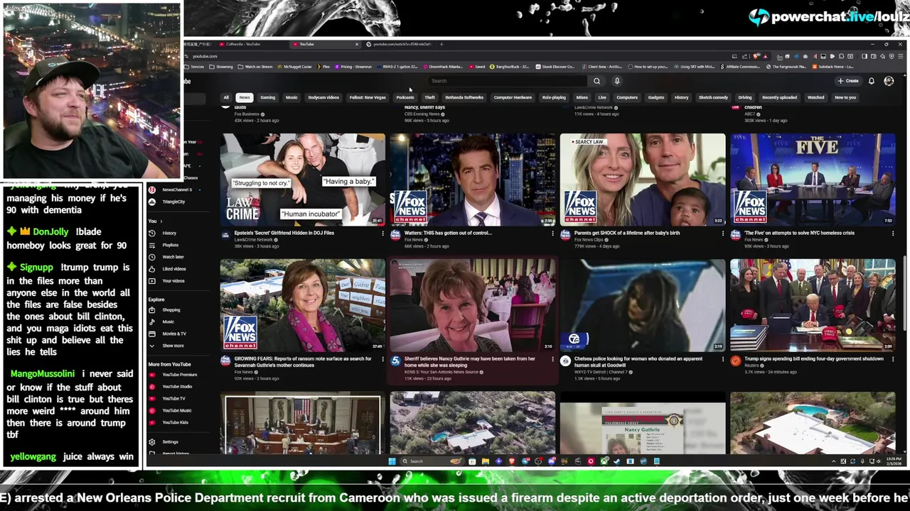This screenshot has width=910, height=511.
Task: Open Trump signs spending bill video title
Action: click(x=814, y=358)
